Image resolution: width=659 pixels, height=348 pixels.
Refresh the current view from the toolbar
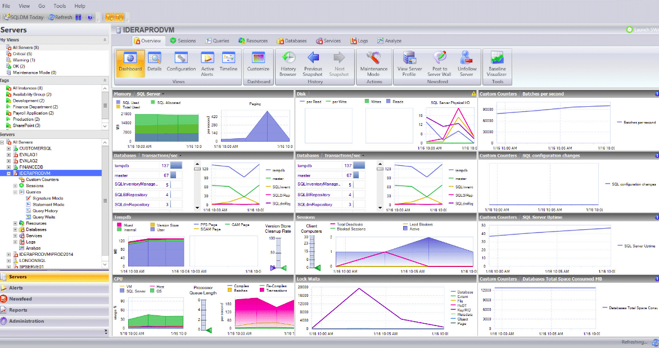click(60, 17)
